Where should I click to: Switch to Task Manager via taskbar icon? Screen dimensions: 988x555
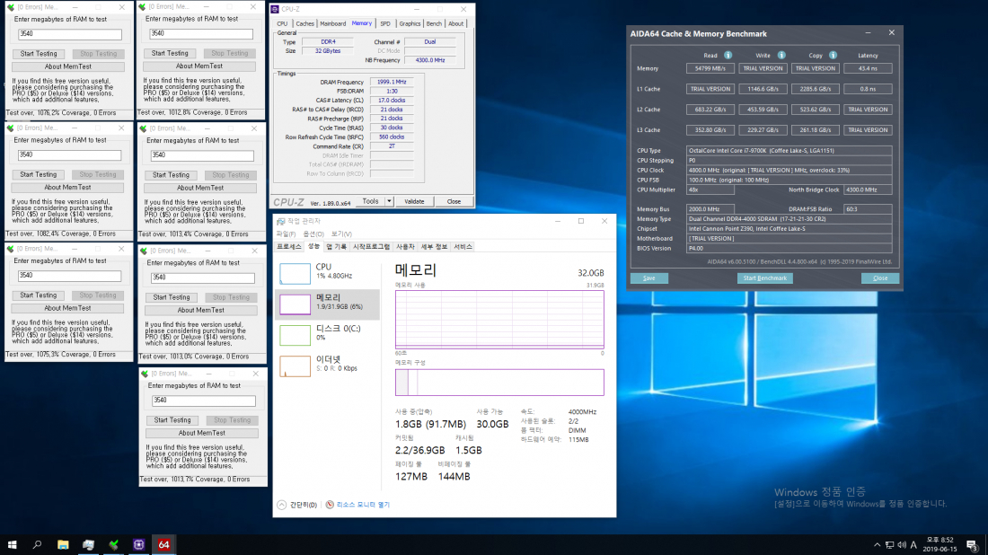click(x=88, y=544)
